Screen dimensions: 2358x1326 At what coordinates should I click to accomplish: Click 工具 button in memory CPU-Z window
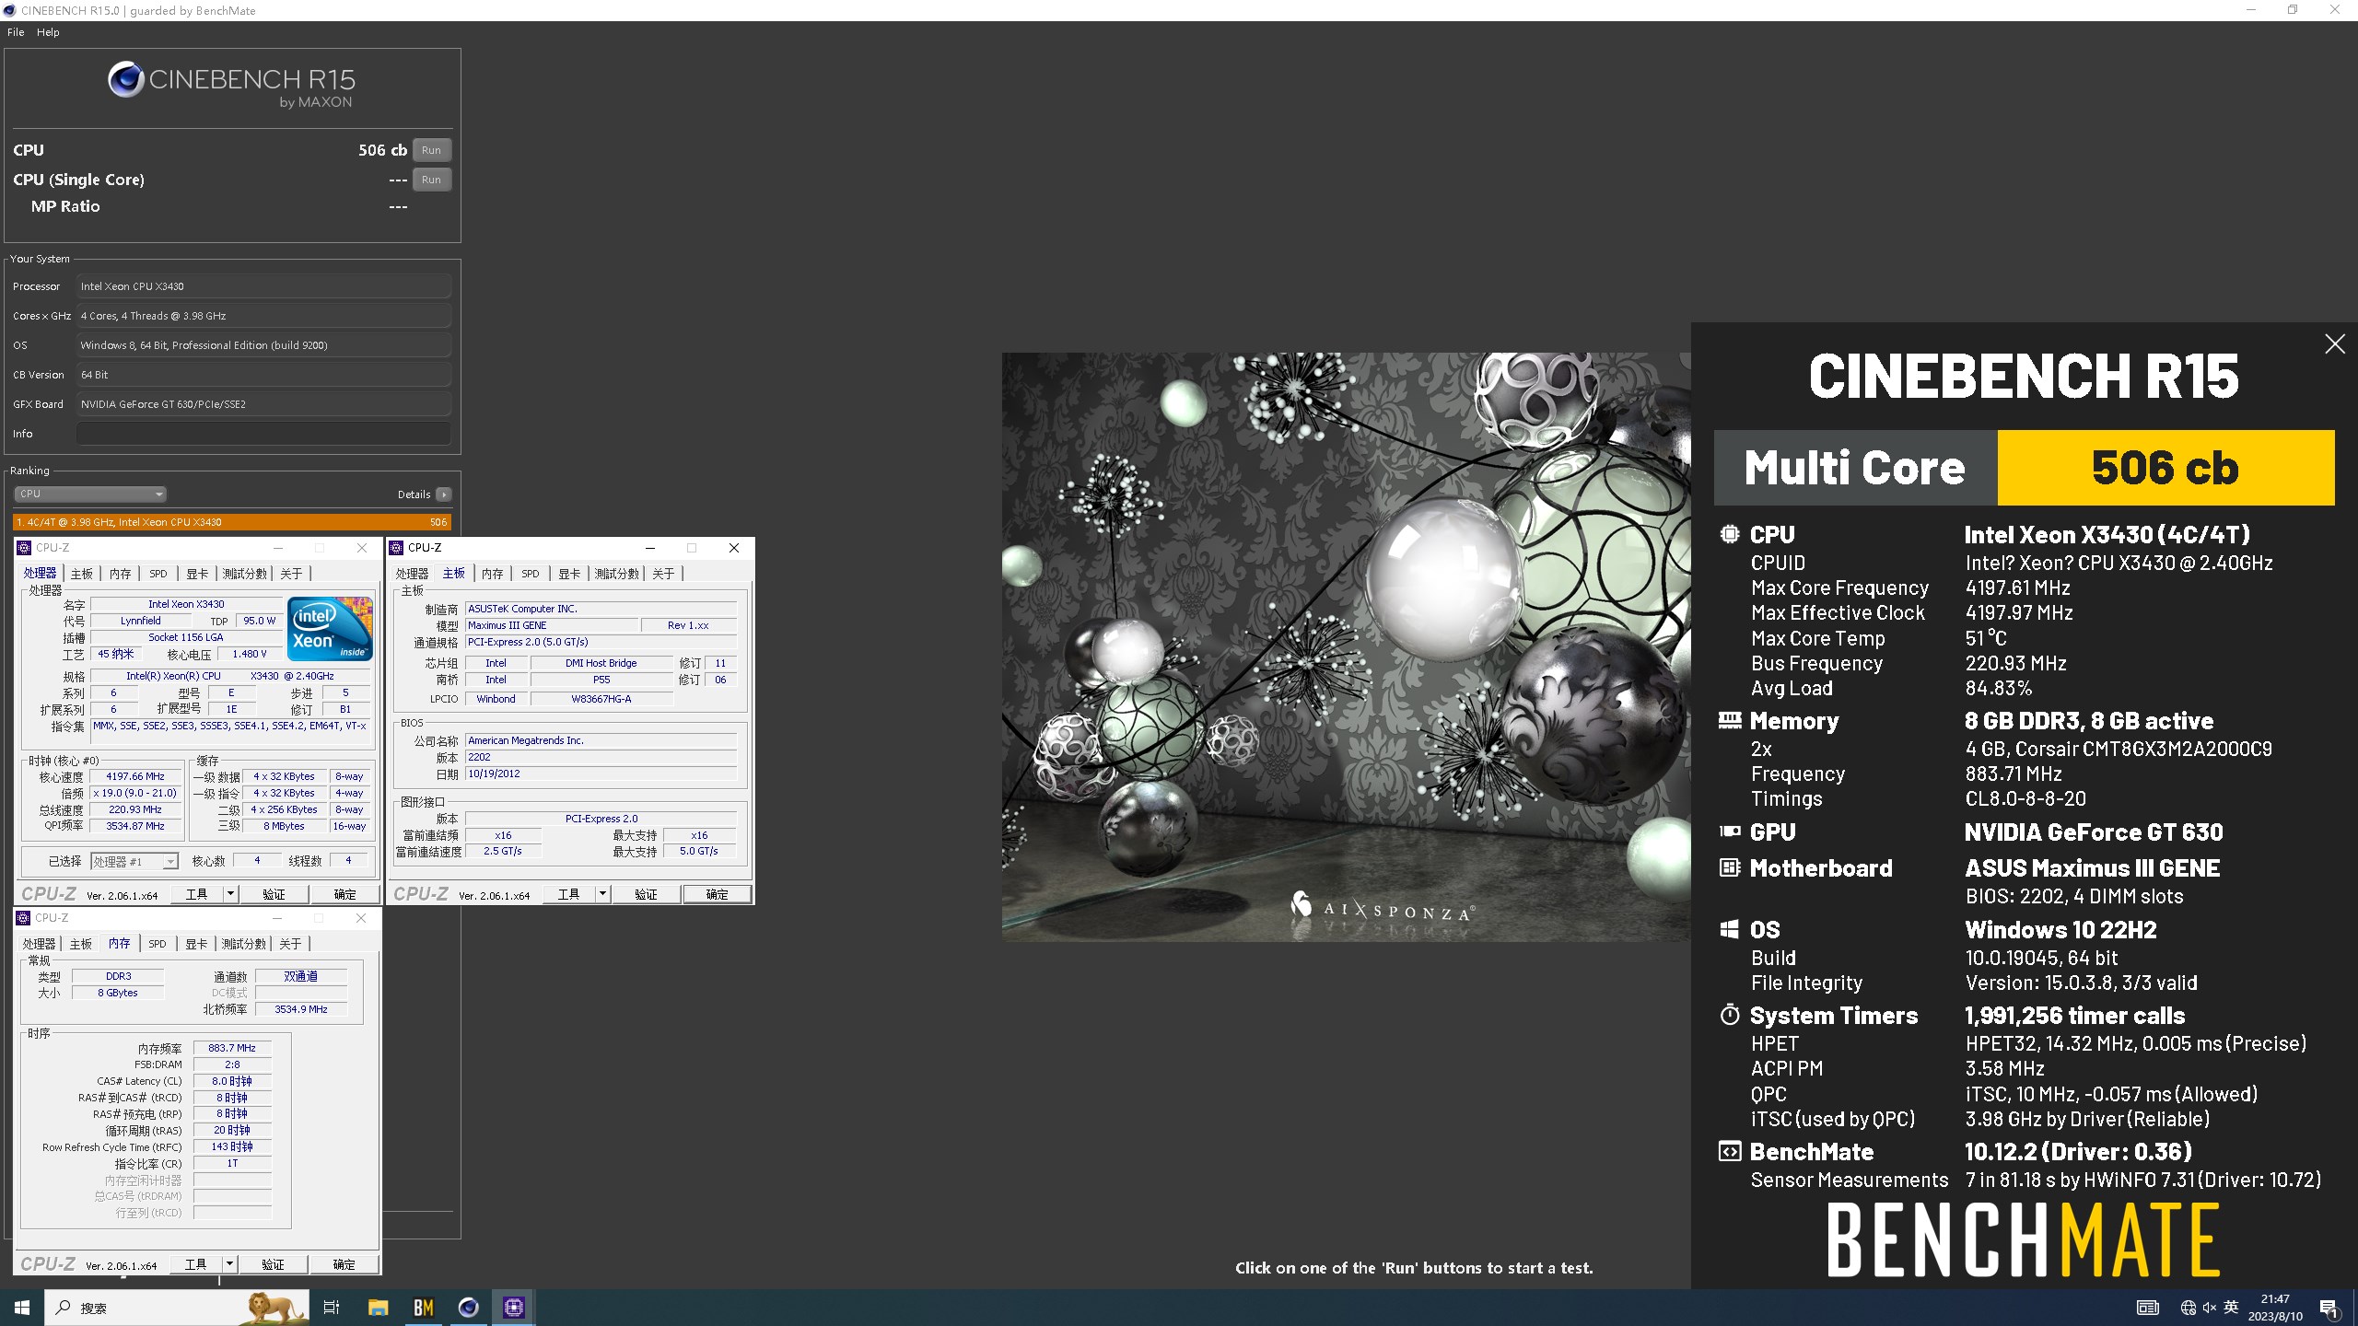point(196,1264)
